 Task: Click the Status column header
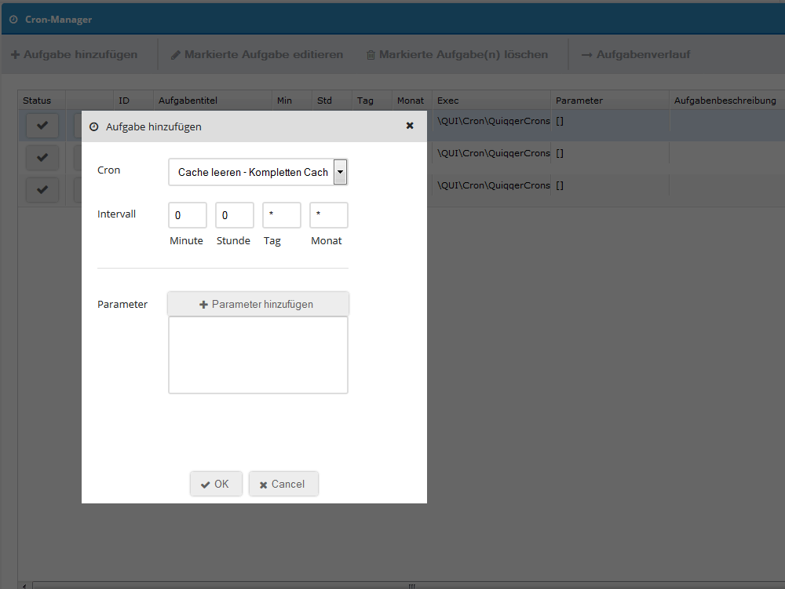pyautogui.click(x=42, y=101)
